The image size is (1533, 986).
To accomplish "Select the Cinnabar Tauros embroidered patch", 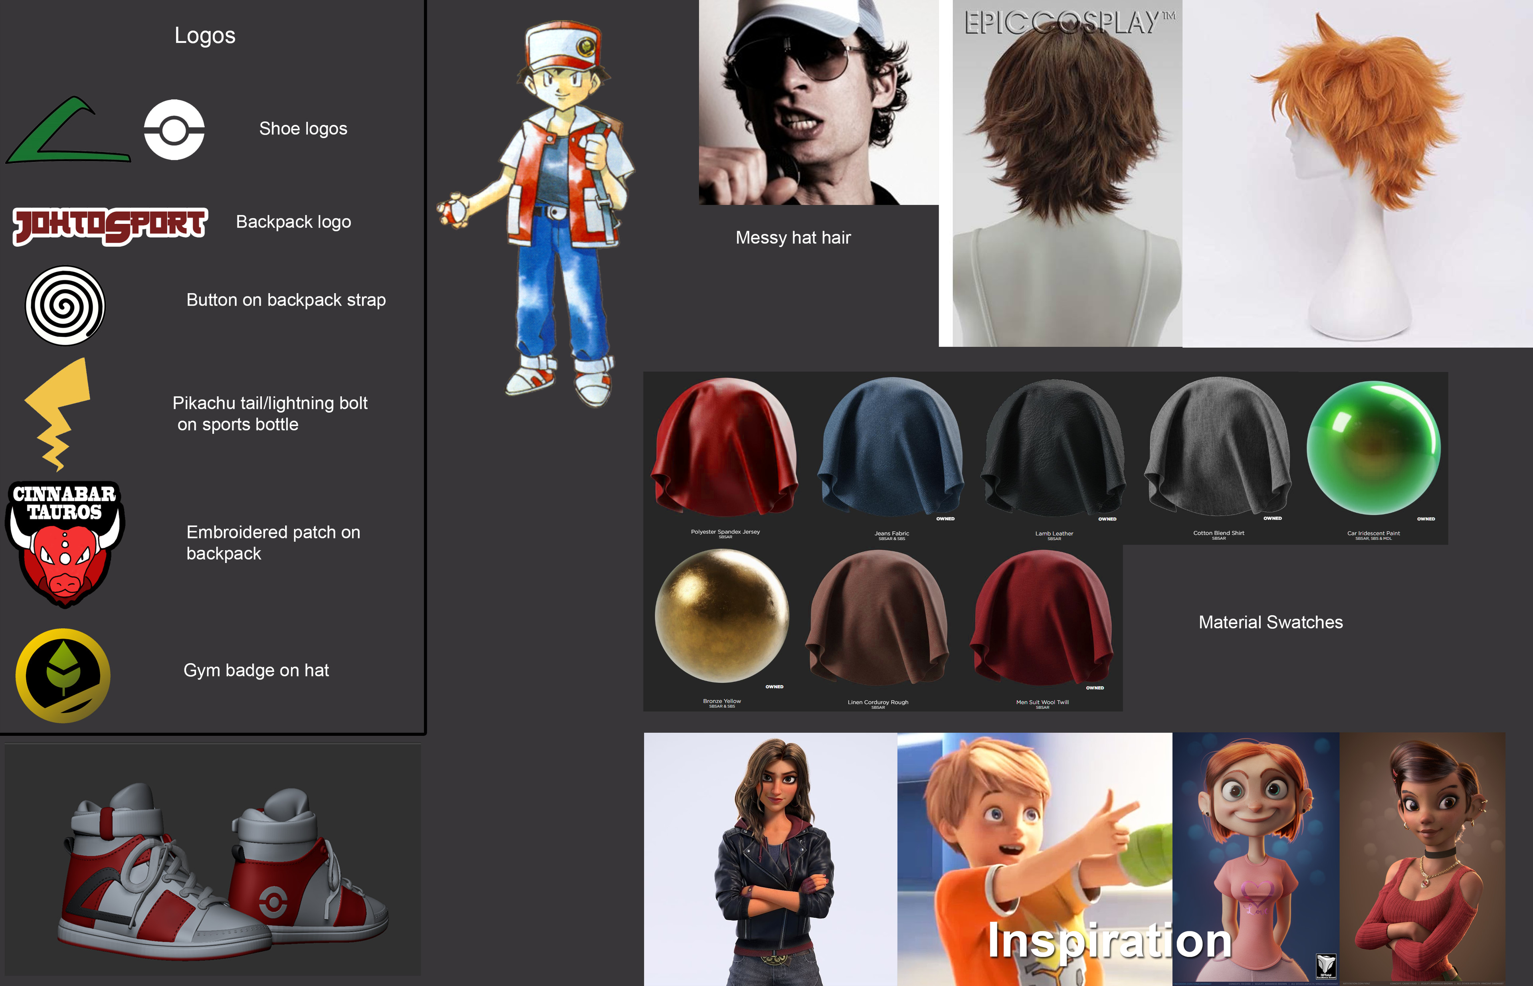I will click(65, 544).
